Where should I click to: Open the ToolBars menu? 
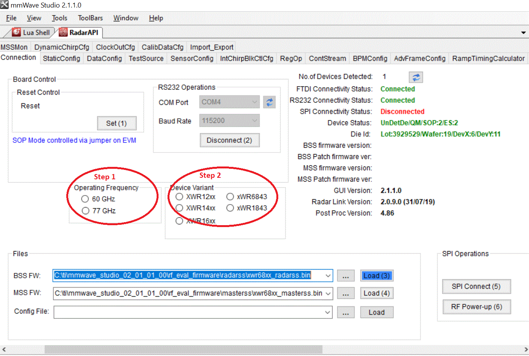[90, 18]
